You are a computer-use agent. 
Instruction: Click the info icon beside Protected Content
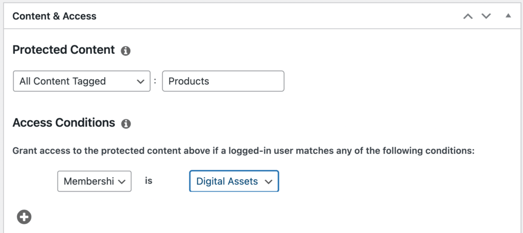pos(126,51)
